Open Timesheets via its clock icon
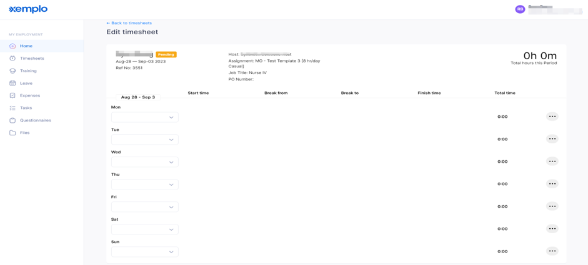 12,59
